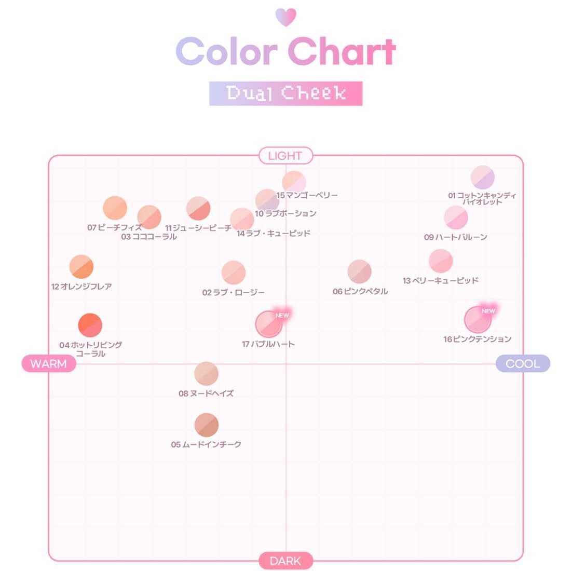Click the Dual Cheek banner
The image size is (571, 571).
[x=285, y=93]
